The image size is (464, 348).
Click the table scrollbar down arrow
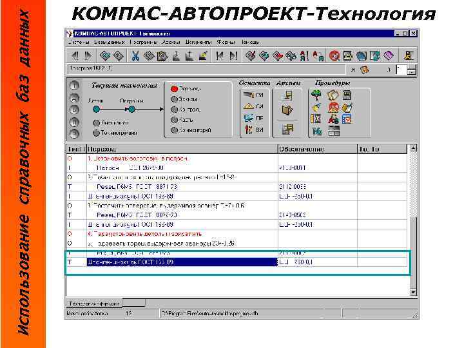[413, 293]
